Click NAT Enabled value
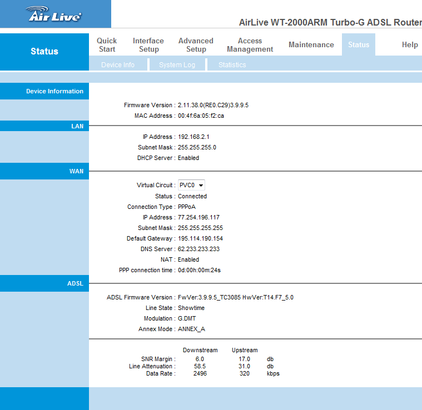Image resolution: width=422 pixels, height=410 pixels. pos(188,259)
